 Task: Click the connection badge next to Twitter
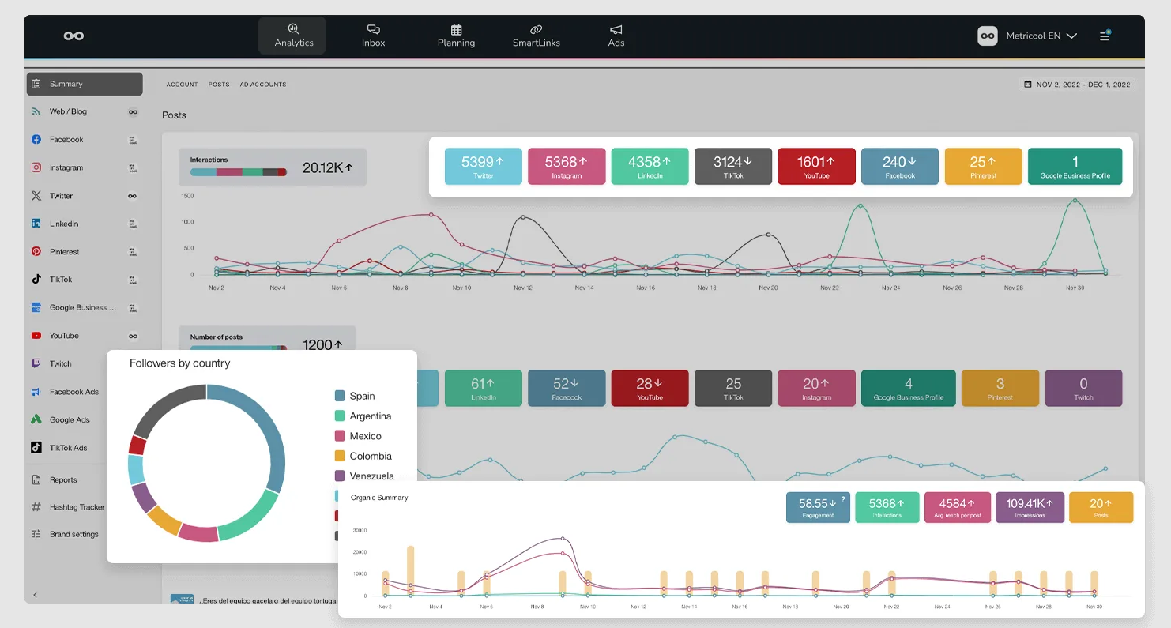[133, 196]
